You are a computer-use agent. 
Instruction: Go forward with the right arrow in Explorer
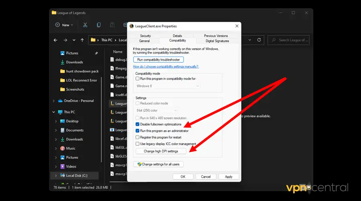point(65,40)
